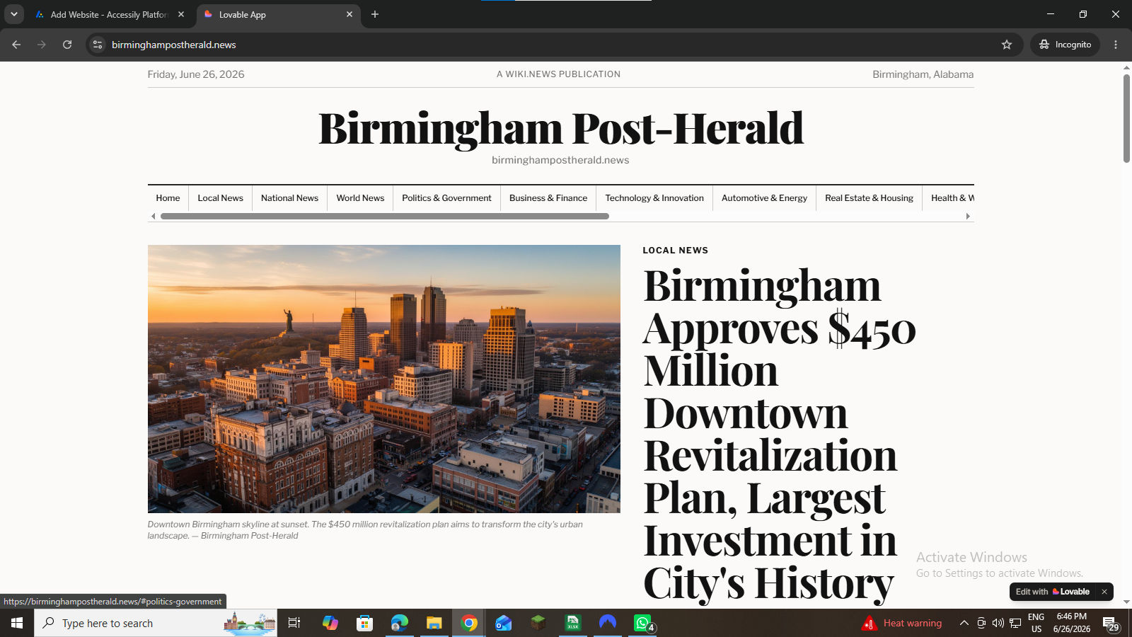Click nav scrollbar left arrow
Screen dimensions: 1132x637
tap(154, 217)
